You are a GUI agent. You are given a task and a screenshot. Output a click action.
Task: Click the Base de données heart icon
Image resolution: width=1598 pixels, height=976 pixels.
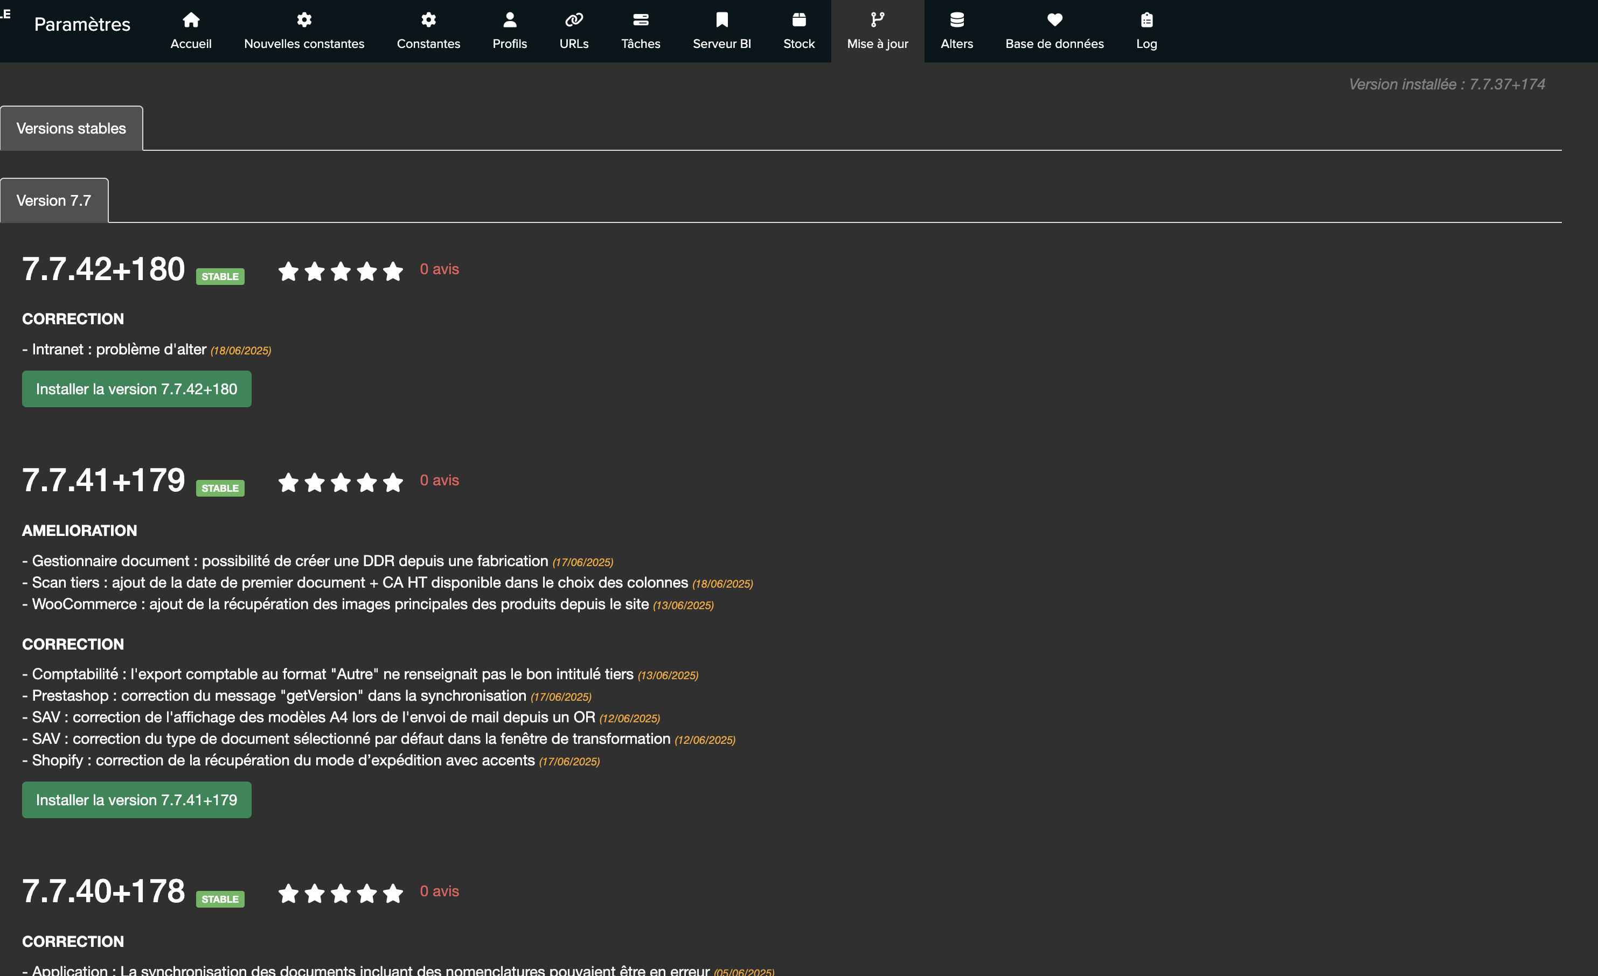pos(1054,20)
